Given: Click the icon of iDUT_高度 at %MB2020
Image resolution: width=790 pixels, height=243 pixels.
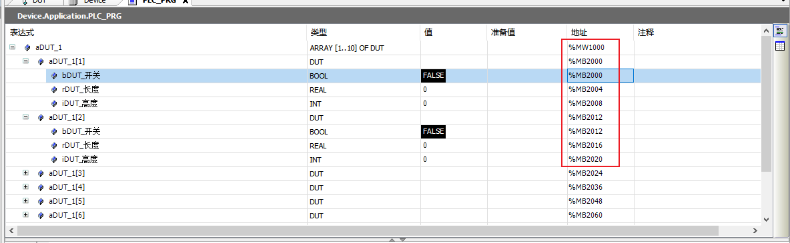Looking at the screenshot, I should click(x=54, y=160).
